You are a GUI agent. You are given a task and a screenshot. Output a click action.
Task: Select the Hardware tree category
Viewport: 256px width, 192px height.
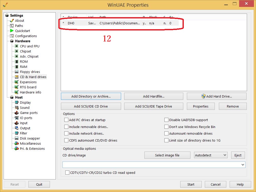coord(23,41)
